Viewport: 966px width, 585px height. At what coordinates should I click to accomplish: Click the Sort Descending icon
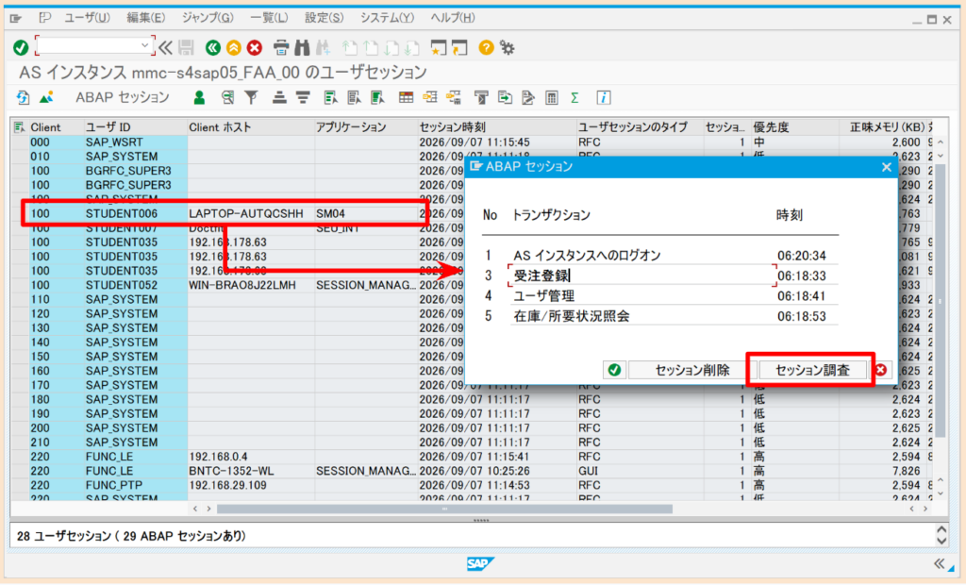303,97
